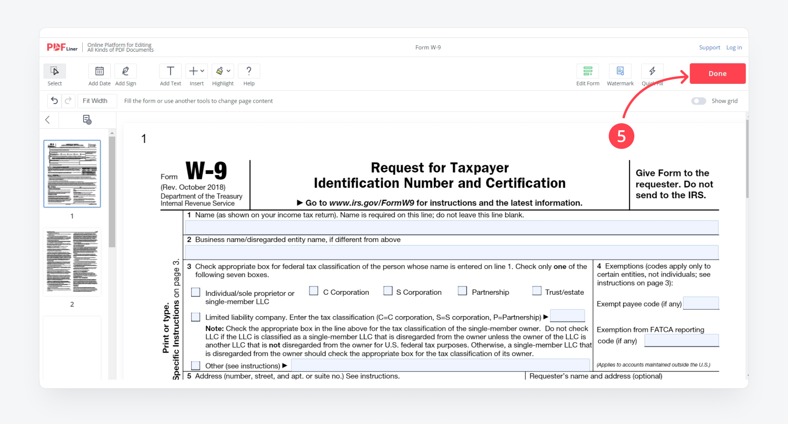Check Individual/sole proprietor box
The height and width of the screenshot is (424, 788).
tap(196, 292)
